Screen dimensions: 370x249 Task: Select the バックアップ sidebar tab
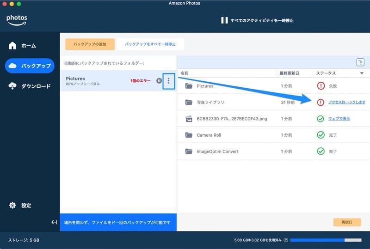click(x=30, y=66)
